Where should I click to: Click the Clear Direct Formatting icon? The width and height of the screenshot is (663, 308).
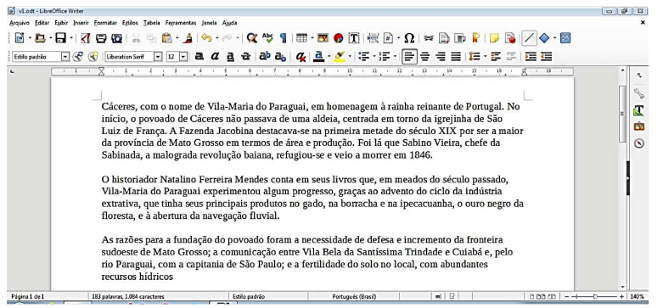click(301, 57)
